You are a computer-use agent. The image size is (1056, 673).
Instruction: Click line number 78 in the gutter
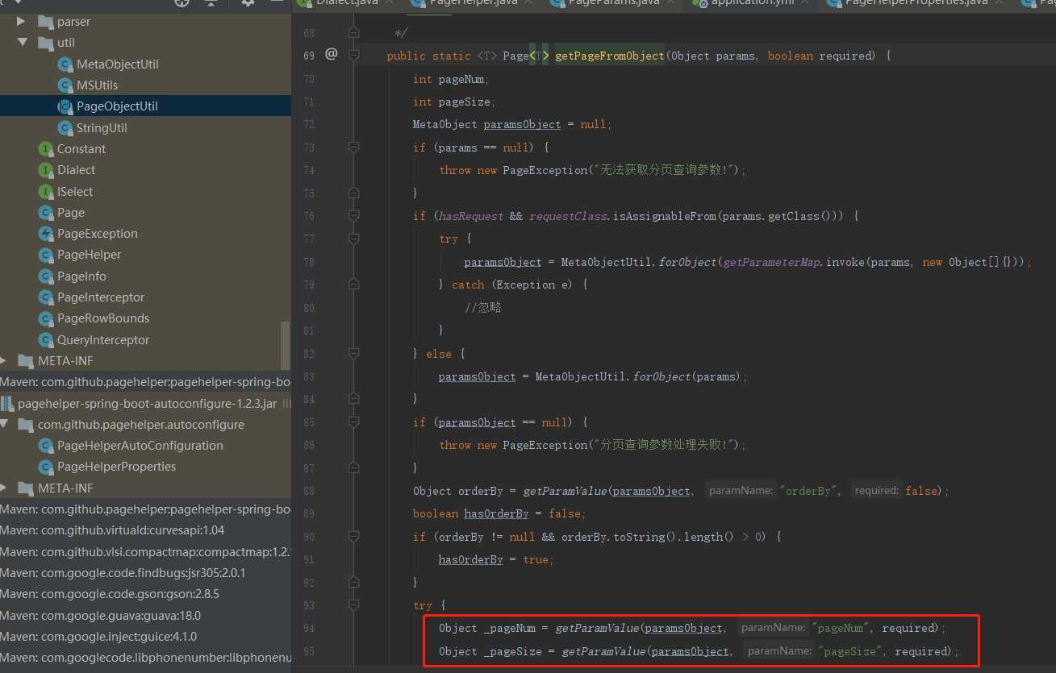point(309,262)
